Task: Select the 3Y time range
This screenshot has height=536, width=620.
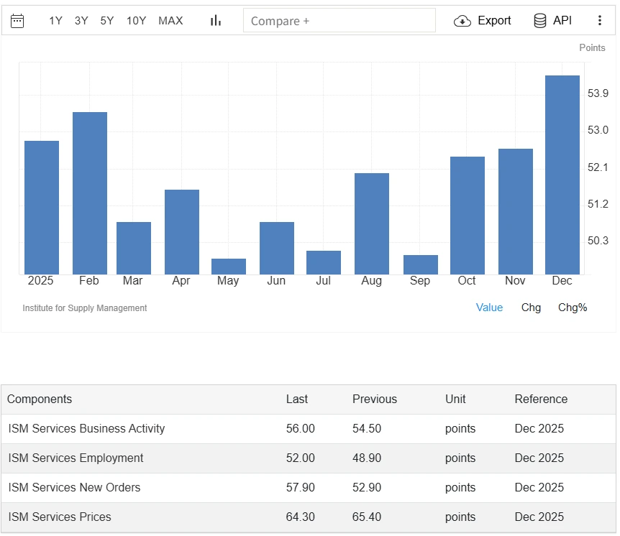Action: (x=81, y=21)
